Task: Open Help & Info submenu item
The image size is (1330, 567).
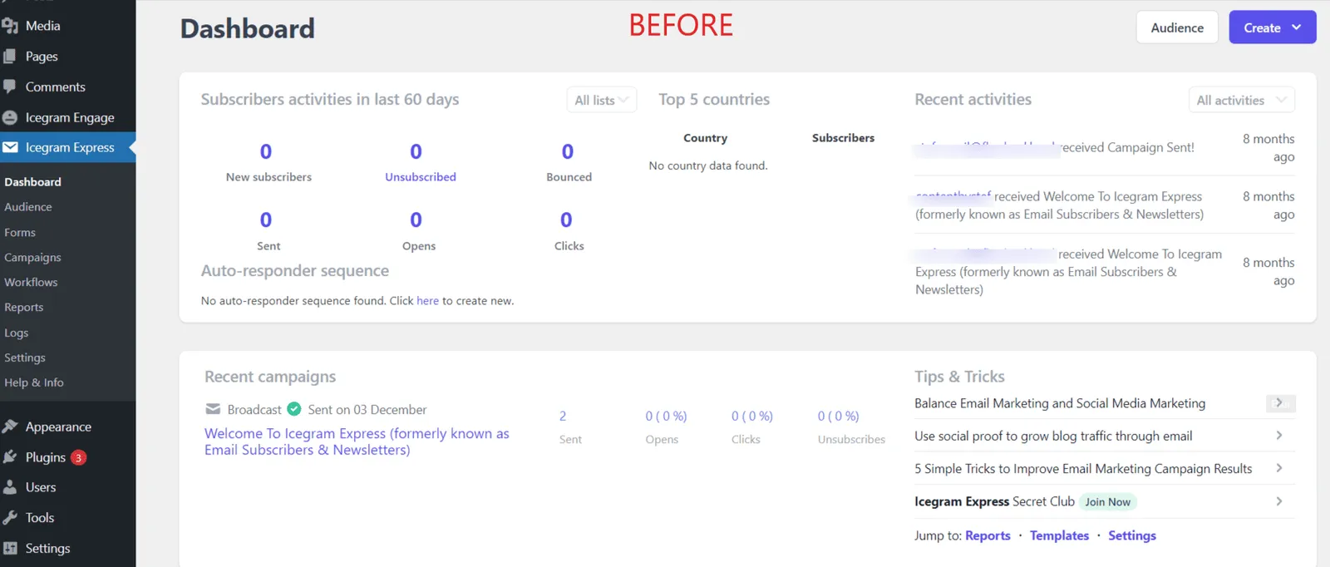Action: point(34,382)
